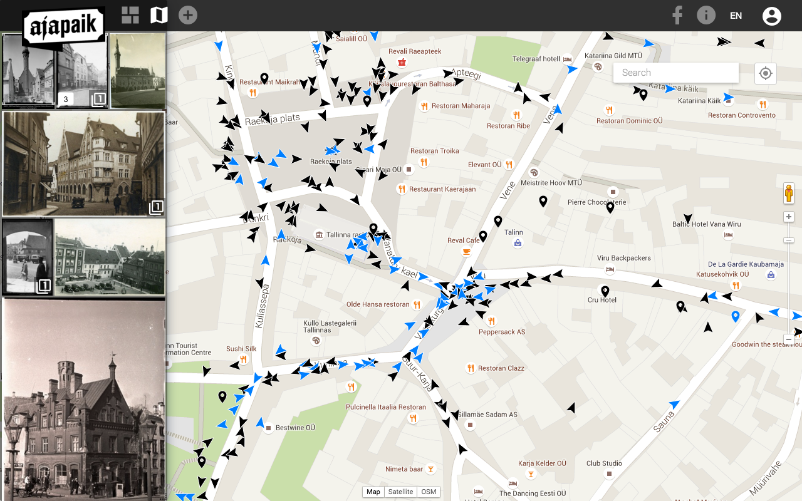The width and height of the screenshot is (802, 501).
Task: Click the add photo plus icon
Action: pos(188,15)
